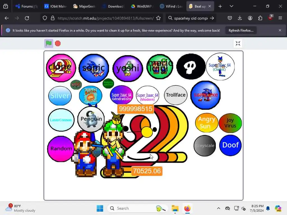Image resolution: width=287 pixels, height=215 pixels.
Task: Pick the mario luigi character bubble
Action: (x=160, y=67)
